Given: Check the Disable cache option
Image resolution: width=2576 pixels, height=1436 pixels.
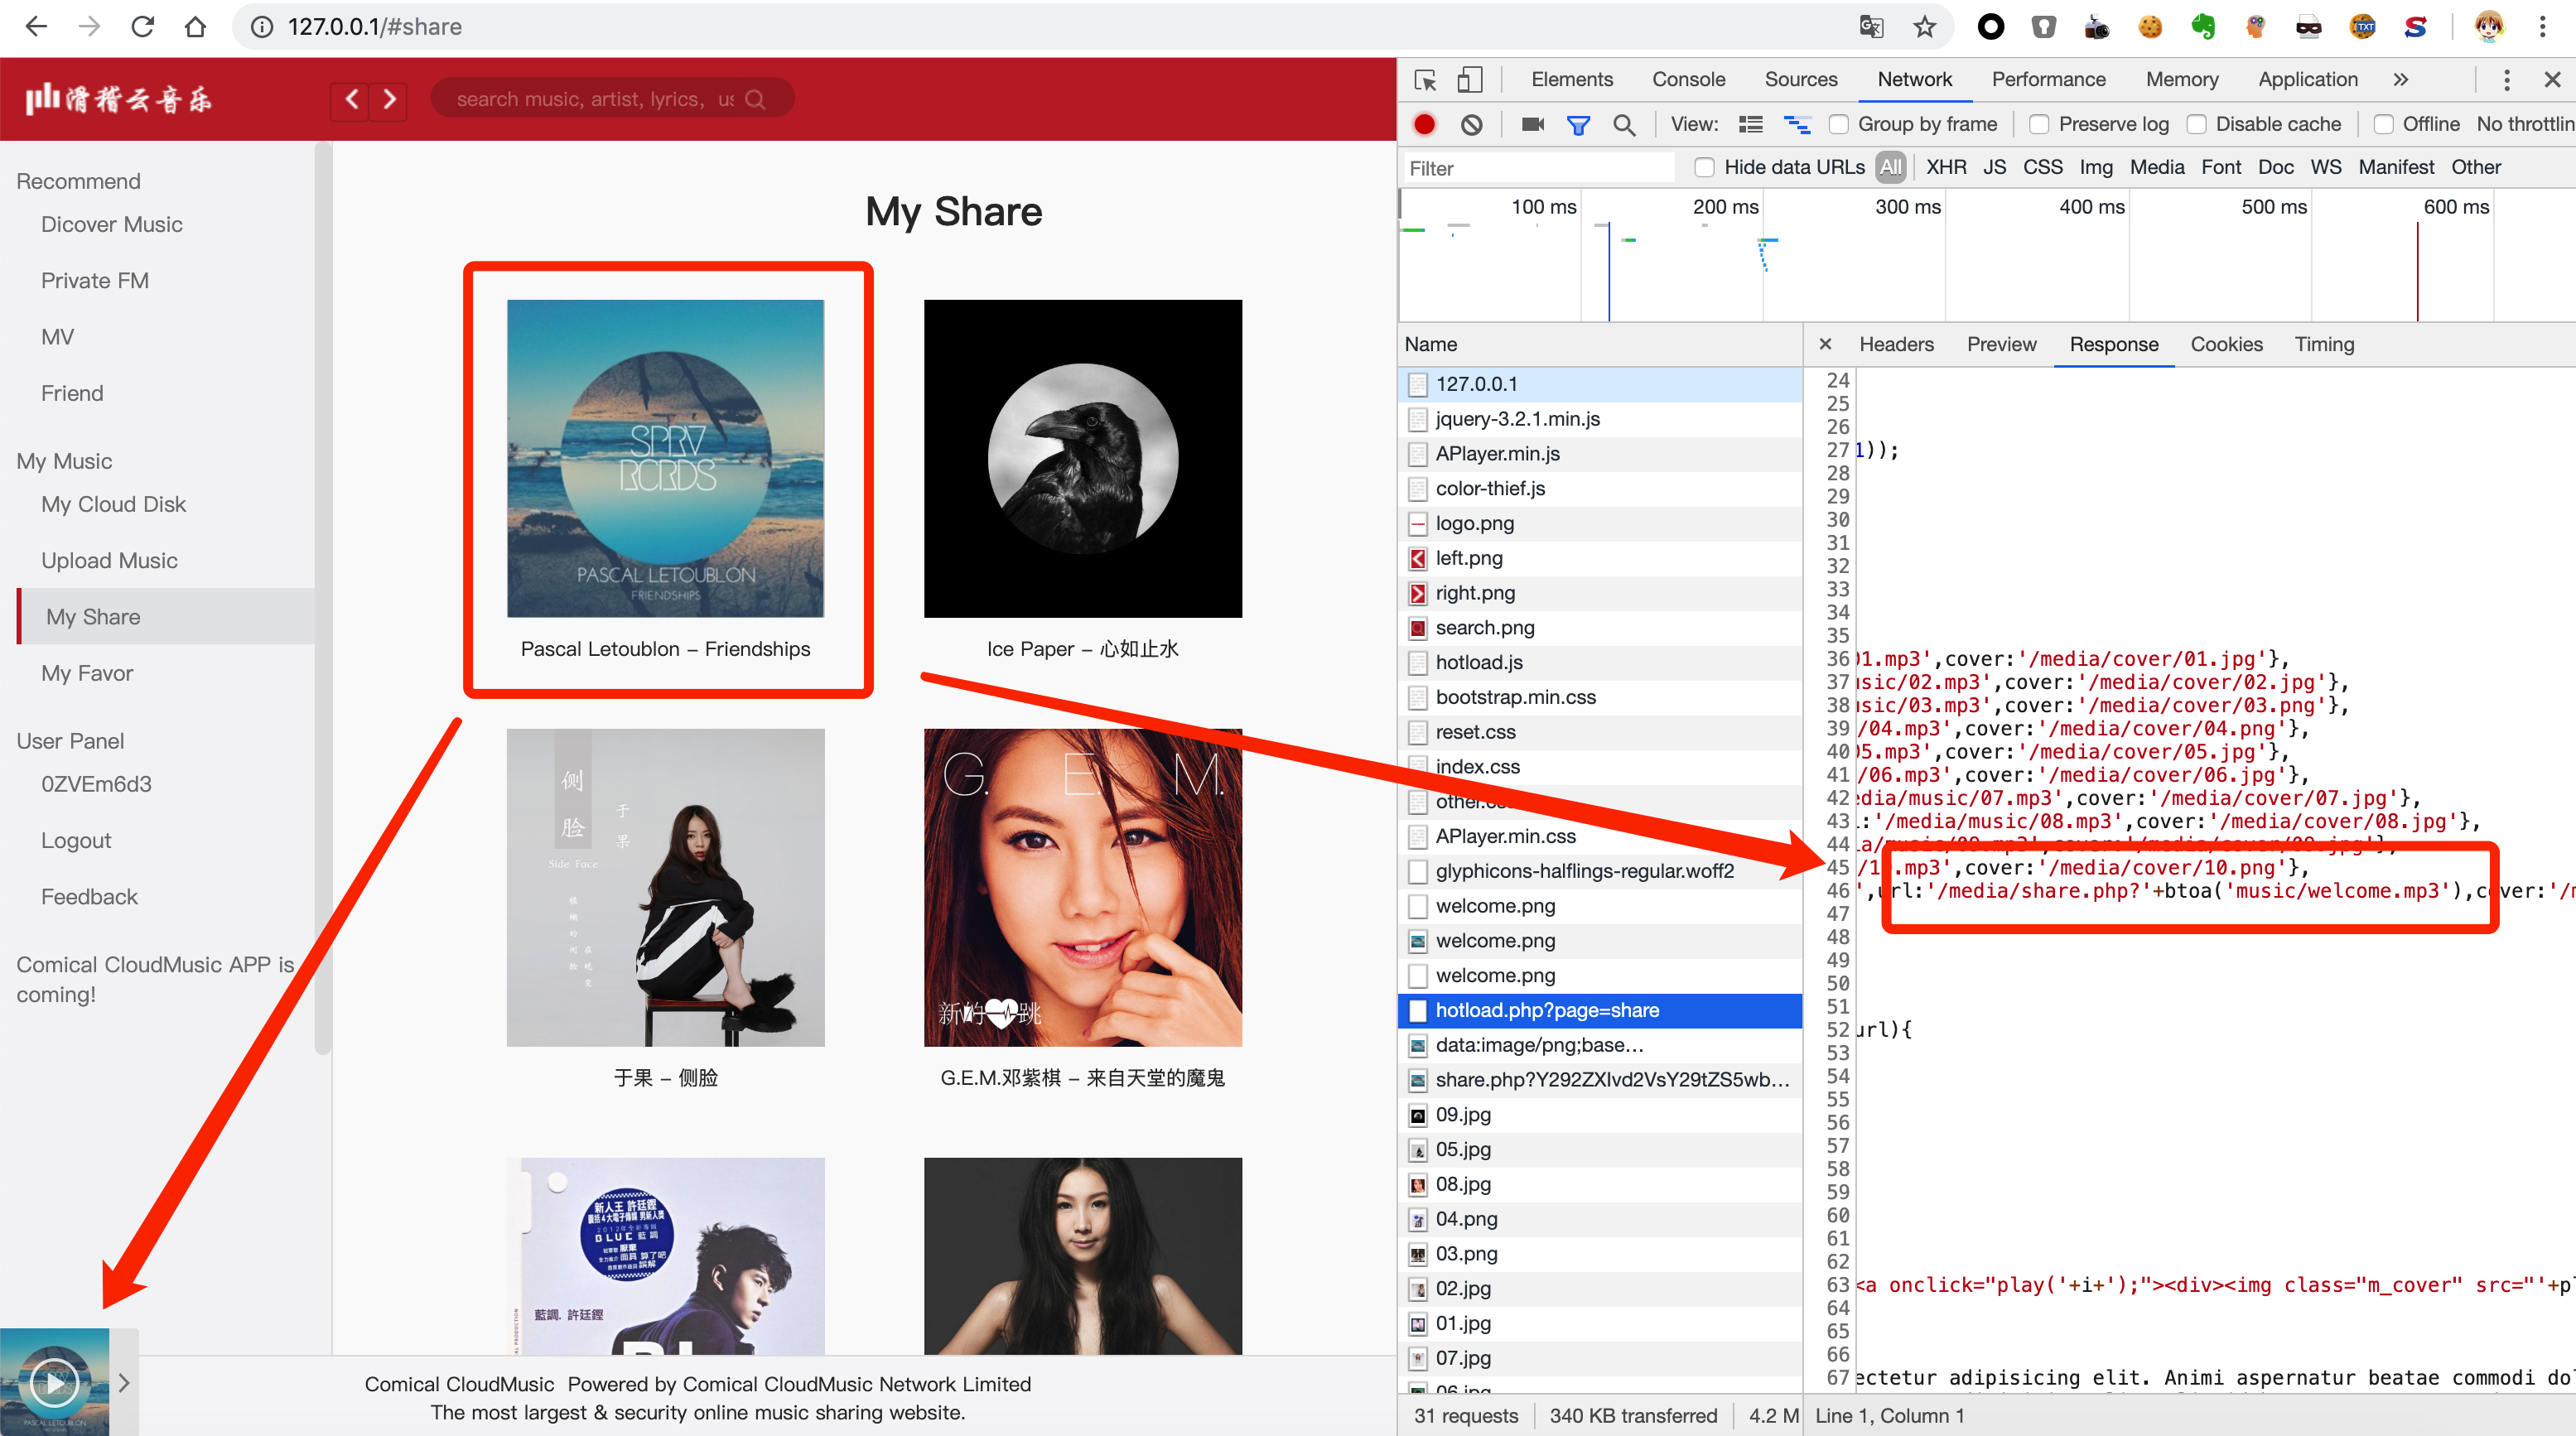Looking at the screenshot, I should click(x=2197, y=124).
